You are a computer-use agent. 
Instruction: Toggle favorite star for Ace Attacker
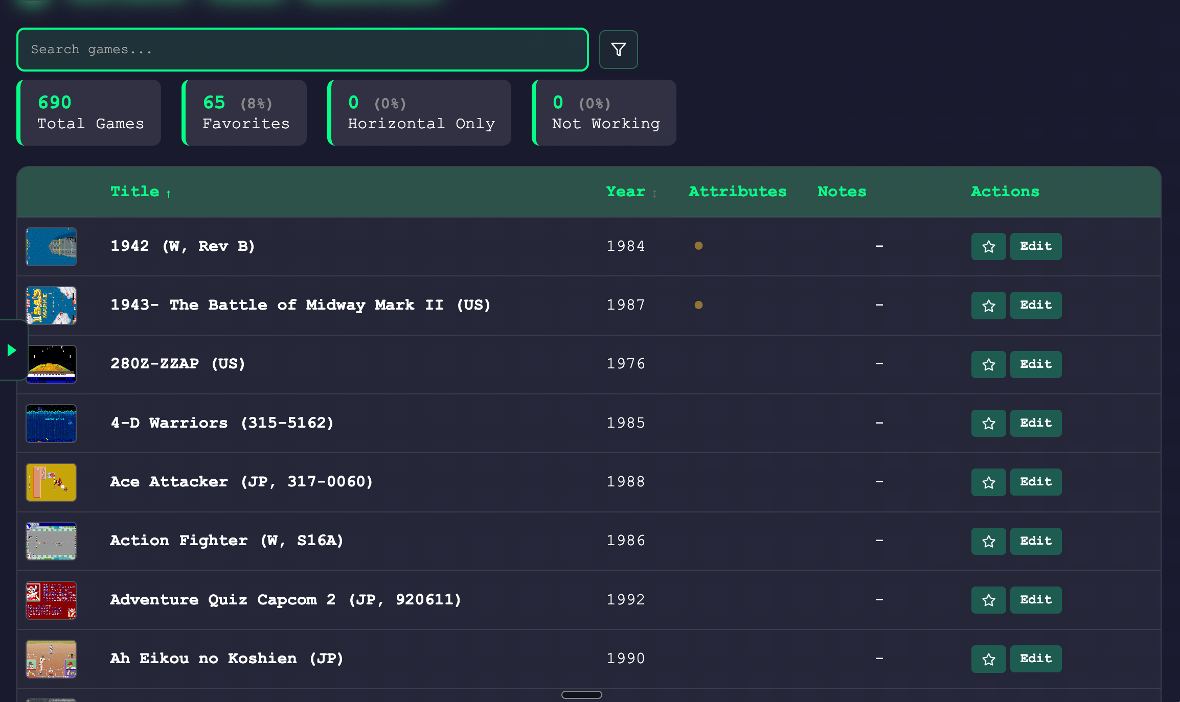click(988, 482)
